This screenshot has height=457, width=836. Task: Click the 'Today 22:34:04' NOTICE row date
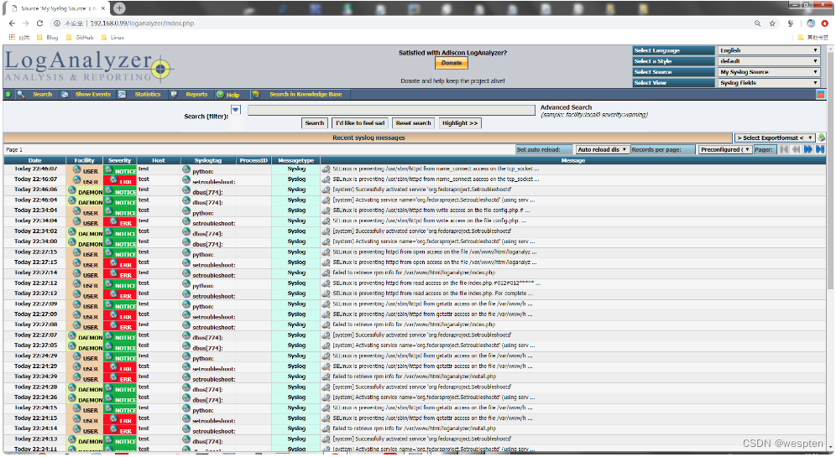point(36,210)
